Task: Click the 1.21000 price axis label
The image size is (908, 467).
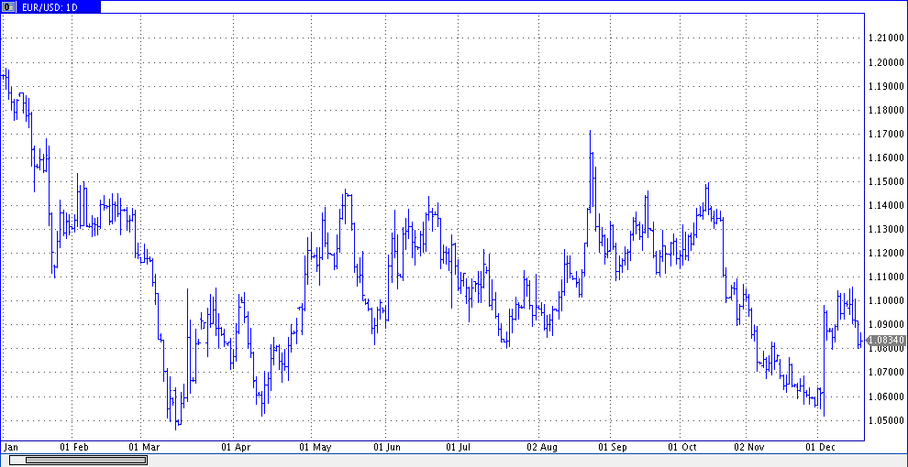Action: 887,38
